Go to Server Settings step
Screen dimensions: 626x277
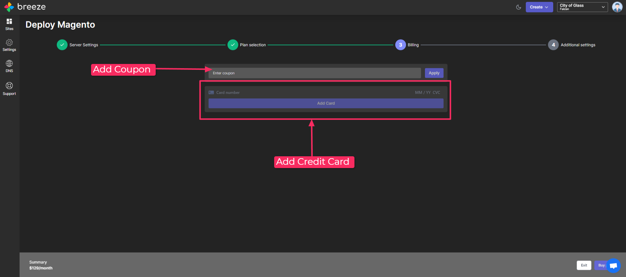78,45
